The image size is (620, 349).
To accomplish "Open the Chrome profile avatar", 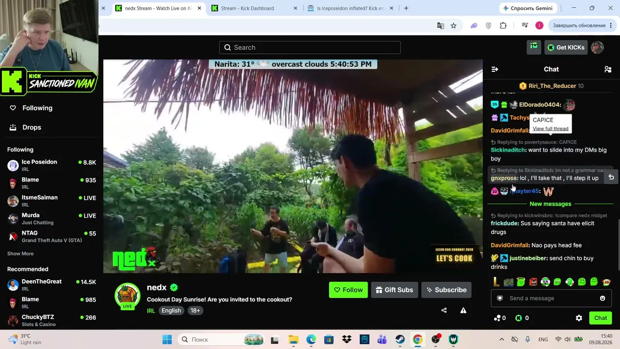I will click(x=539, y=26).
